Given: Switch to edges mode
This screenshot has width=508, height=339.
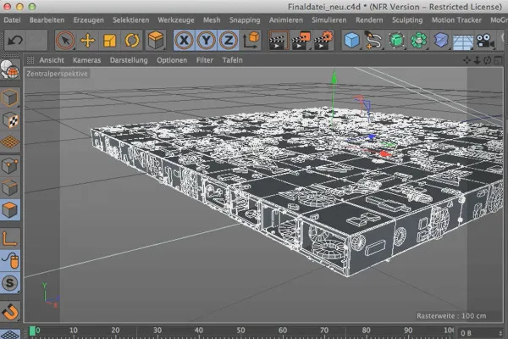Looking at the screenshot, I should (x=9, y=188).
